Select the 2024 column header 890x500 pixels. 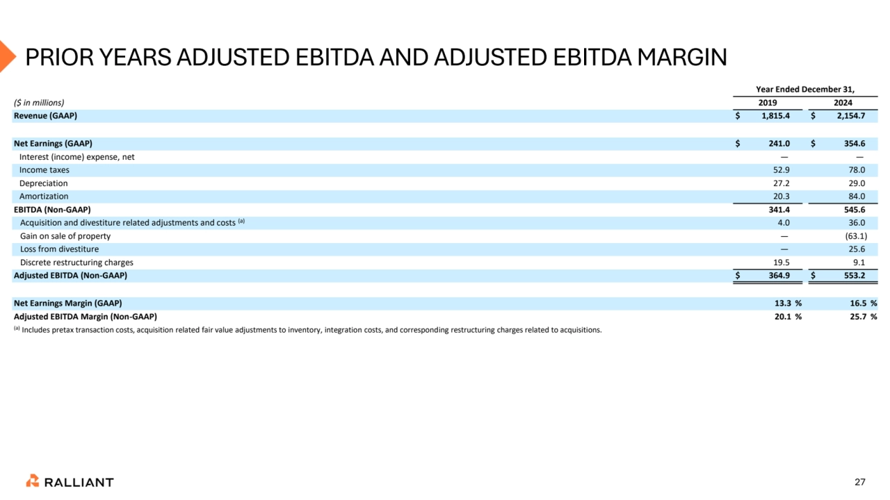tap(843, 103)
